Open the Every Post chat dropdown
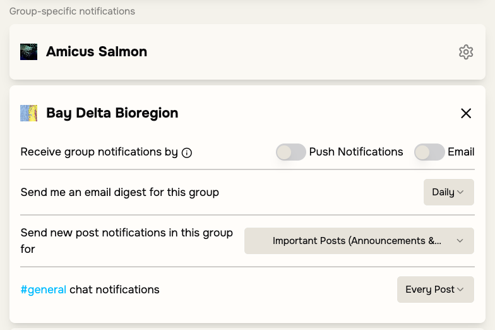495x330 pixels. (435, 290)
